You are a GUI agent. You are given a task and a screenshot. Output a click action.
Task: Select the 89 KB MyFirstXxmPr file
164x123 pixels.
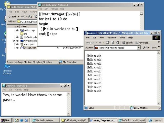[29, 41]
